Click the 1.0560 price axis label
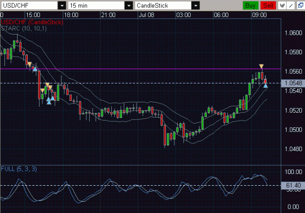305x213 pixels. coord(293,72)
